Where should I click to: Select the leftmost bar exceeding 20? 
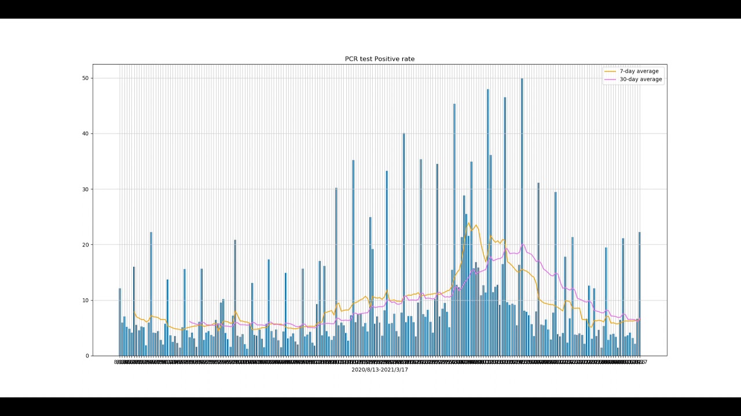pyautogui.click(x=151, y=295)
